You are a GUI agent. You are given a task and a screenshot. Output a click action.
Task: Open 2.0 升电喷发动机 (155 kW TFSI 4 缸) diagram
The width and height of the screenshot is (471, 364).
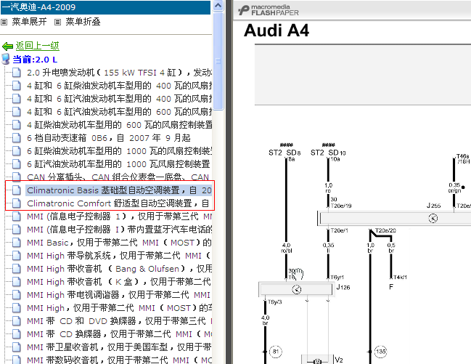click(119, 73)
